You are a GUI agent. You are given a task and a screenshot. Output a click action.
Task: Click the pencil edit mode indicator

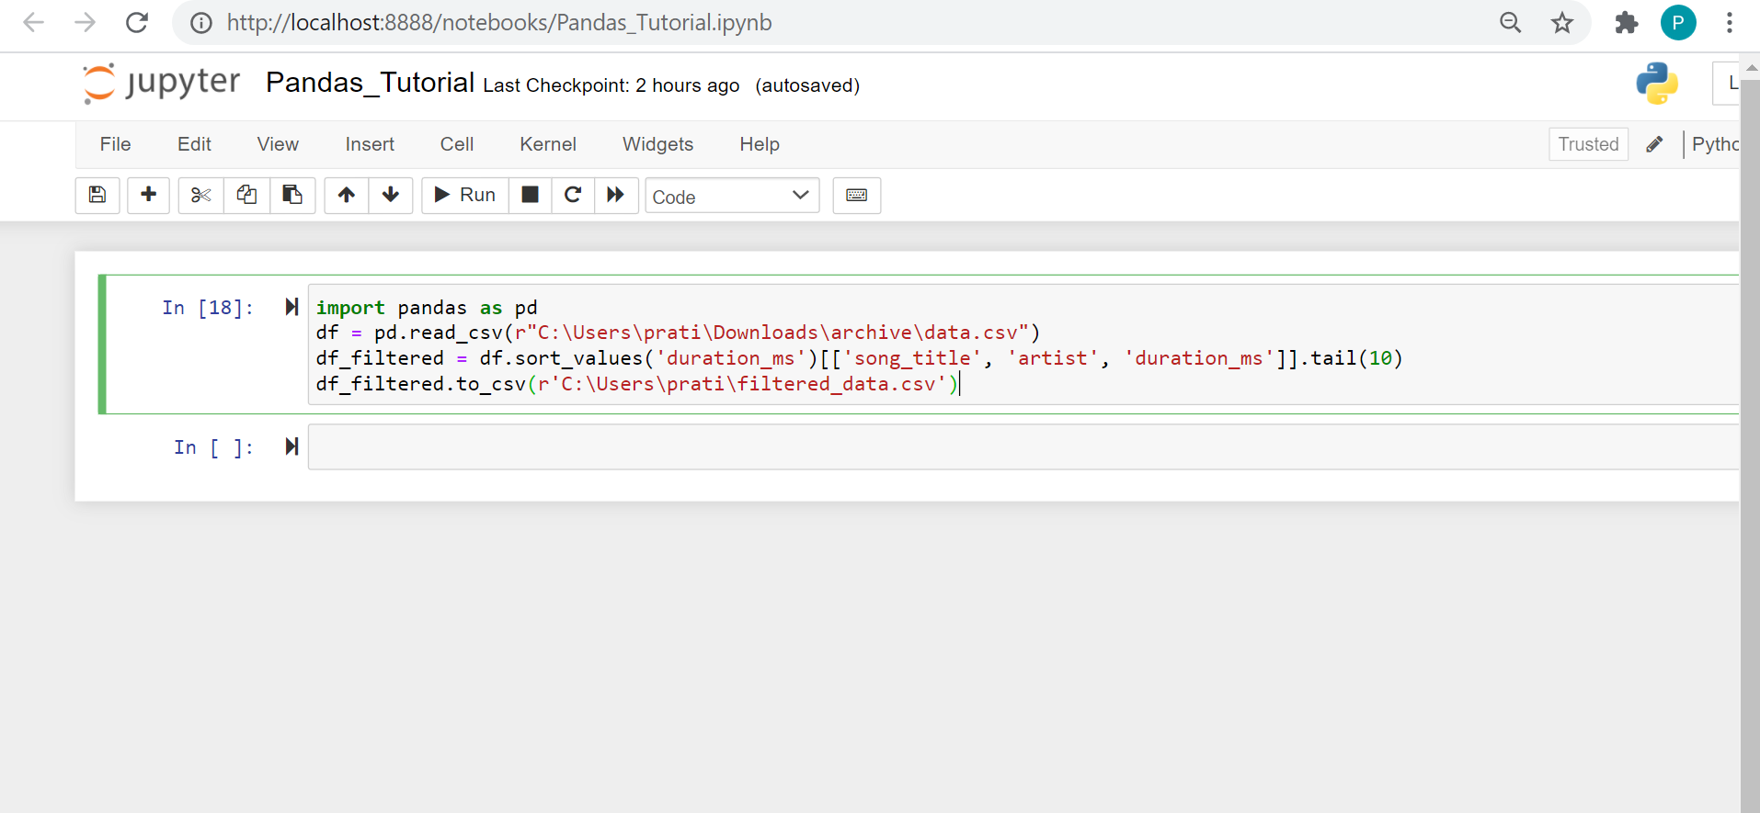[x=1654, y=144]
